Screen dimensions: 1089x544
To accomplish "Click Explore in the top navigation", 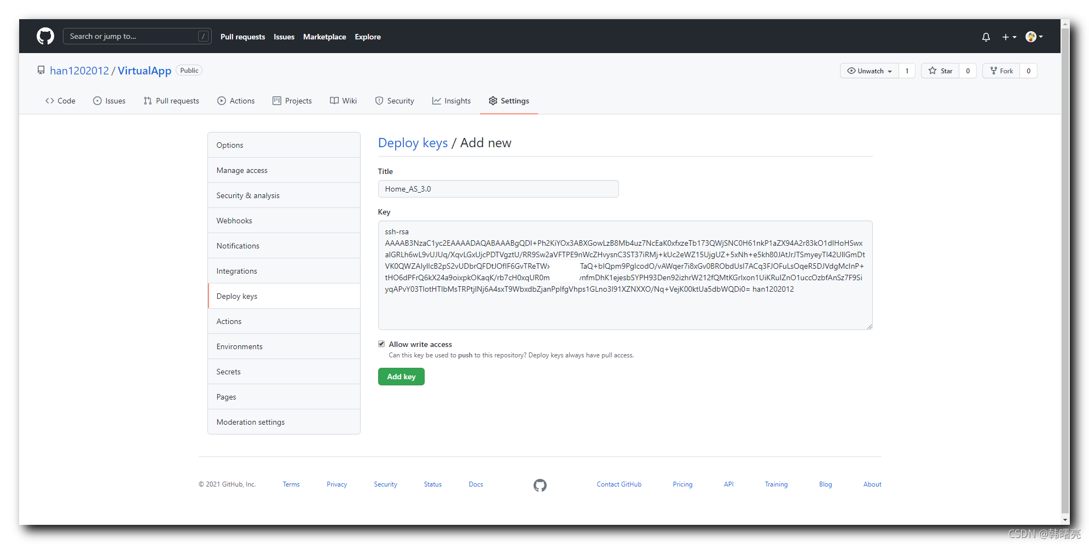I will (x=368, y=37).
